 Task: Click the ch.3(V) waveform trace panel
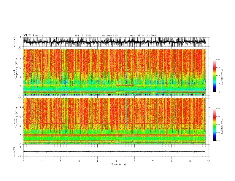click(x=115, y=152)
